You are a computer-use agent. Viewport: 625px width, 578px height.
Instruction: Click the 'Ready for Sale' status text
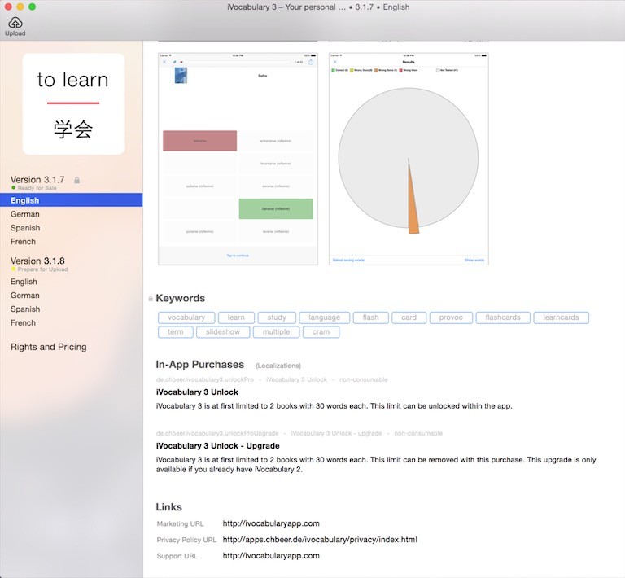point(37,188)
